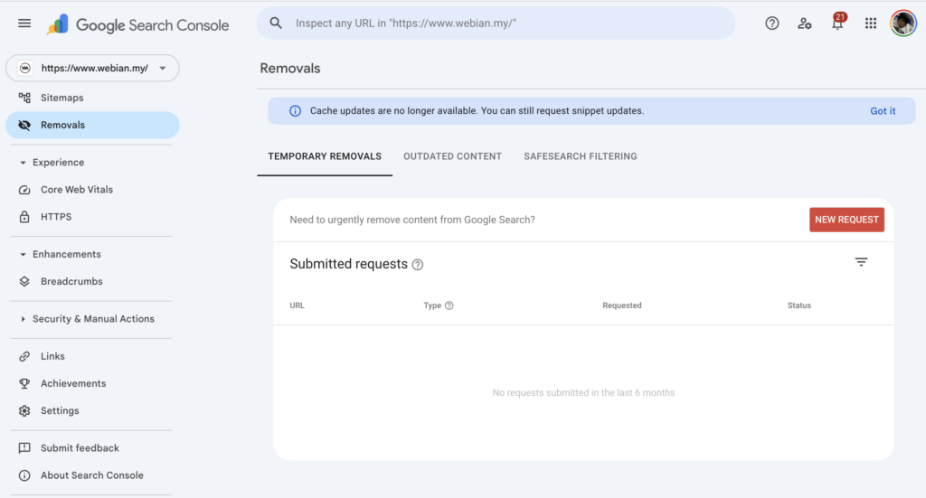The height and width of the screenshot is (498, 926).
Task: Click the filter icon in Submitted requests
Action: (x=861, y=262)
